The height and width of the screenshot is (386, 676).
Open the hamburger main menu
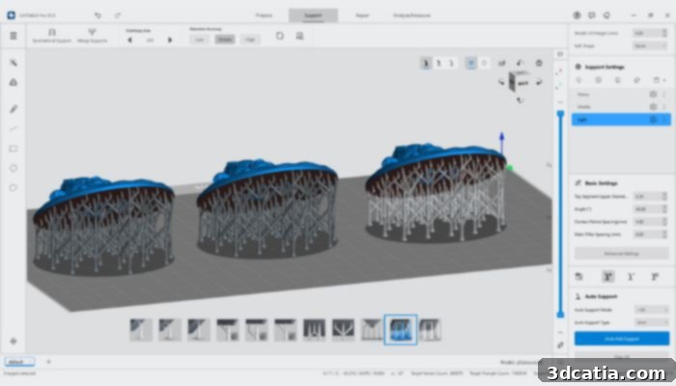14,36
